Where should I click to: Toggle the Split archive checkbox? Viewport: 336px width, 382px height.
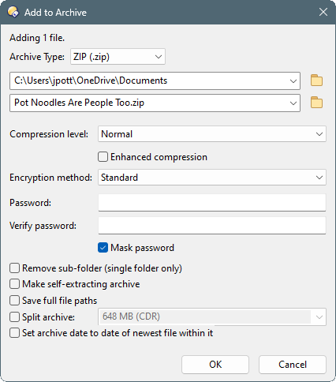(14, 316)
